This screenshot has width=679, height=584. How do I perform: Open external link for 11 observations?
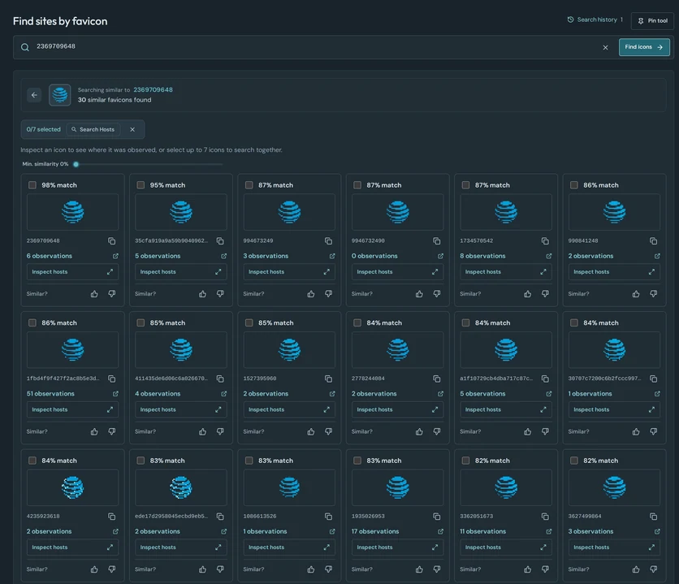549,531
